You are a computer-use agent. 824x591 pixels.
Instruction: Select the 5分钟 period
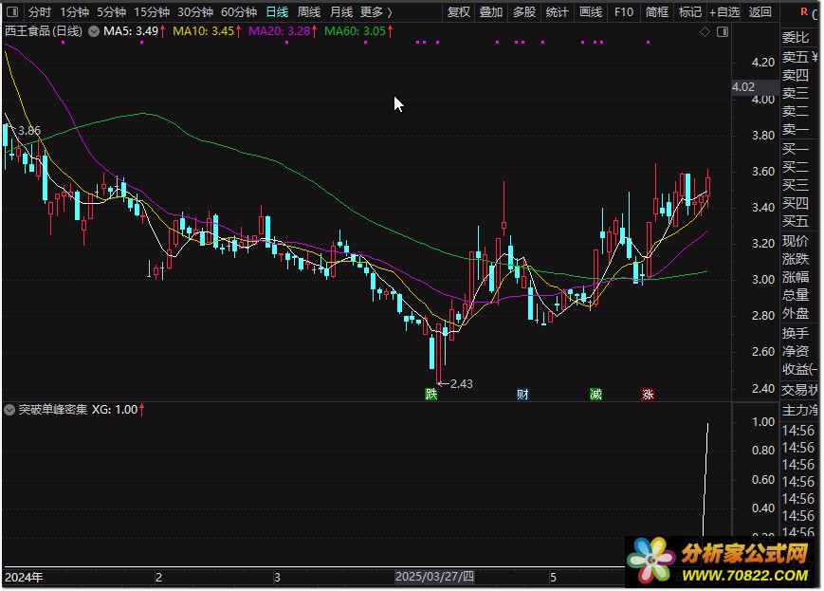click(x=111, y=11)
